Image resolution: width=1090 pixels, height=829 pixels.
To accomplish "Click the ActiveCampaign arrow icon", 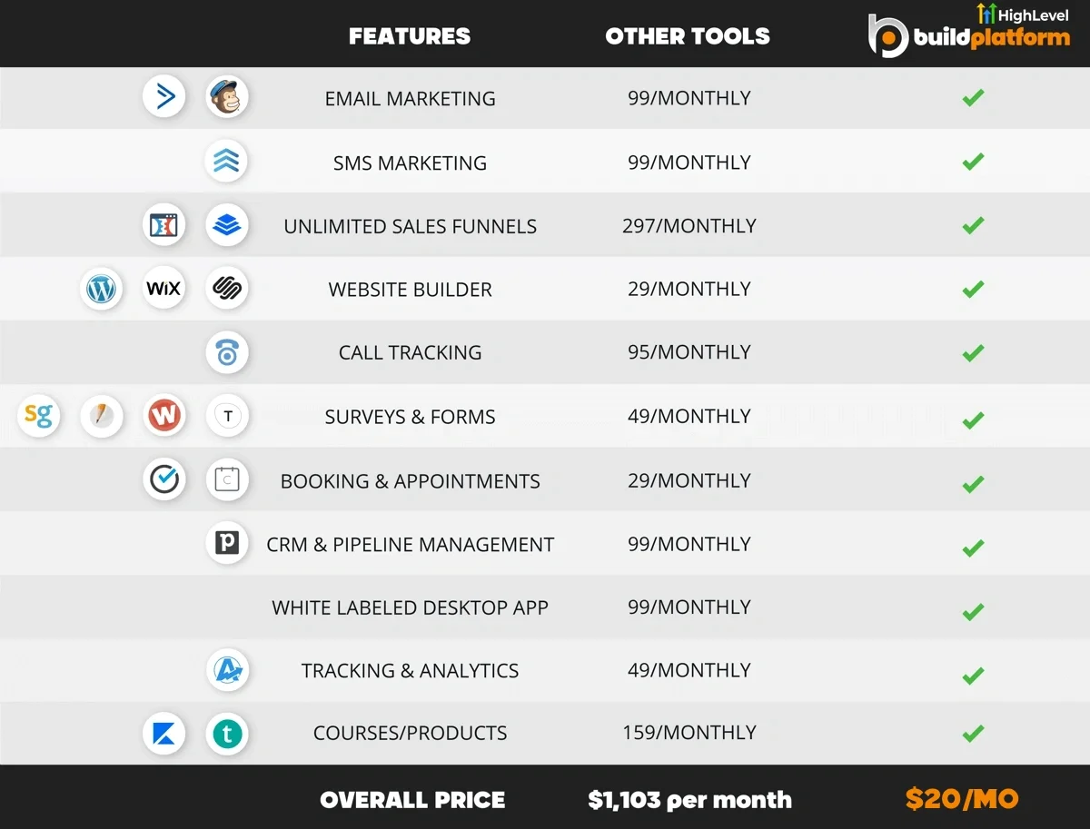I will coord(164,96).
